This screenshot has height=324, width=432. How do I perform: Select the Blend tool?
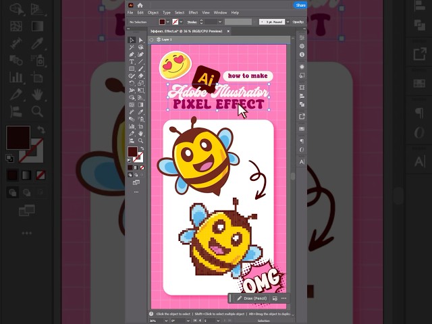(x=132, y=119)
